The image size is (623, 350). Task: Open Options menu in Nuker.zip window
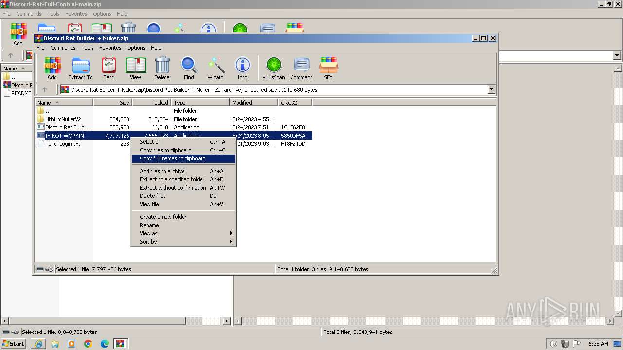tap(136, 48)
